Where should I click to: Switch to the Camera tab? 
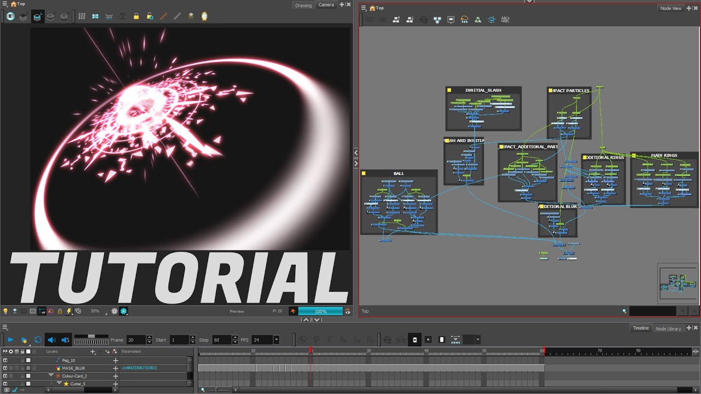(x=326, y=5)
